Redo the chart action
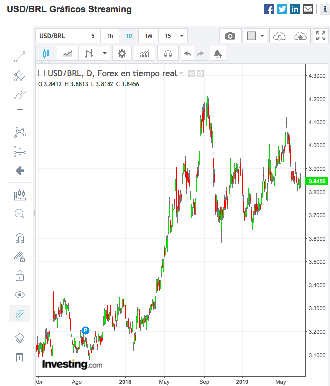 point(200,53)
